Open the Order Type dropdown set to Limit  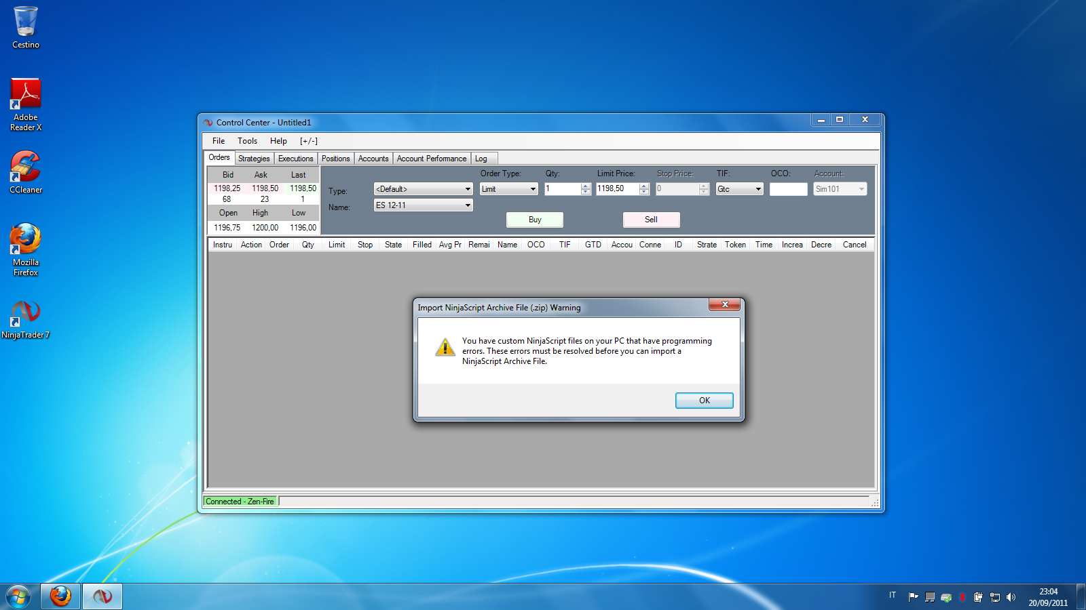(509, 189)
